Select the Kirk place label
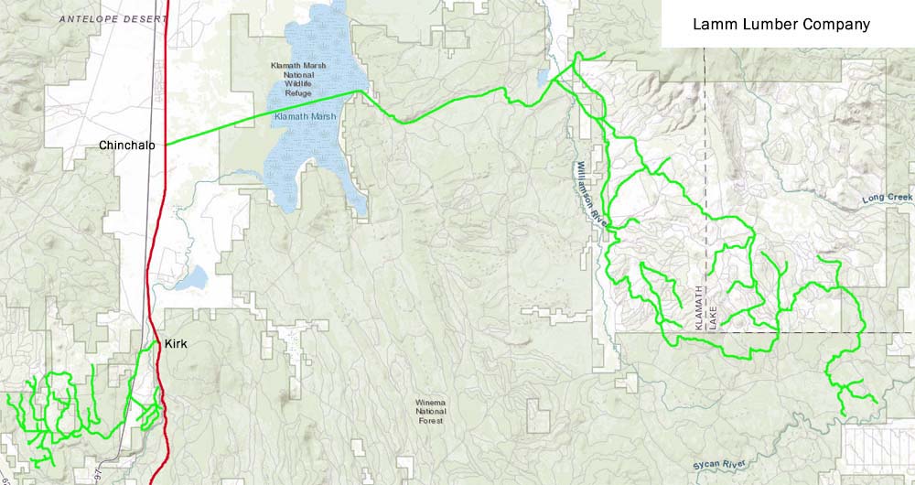This screenshot has width=915, height=485. pyautogui.click(x=176, y=344)
